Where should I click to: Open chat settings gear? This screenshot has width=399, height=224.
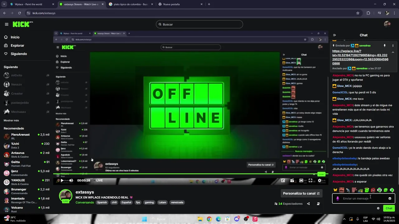click(x=378, y=208)
